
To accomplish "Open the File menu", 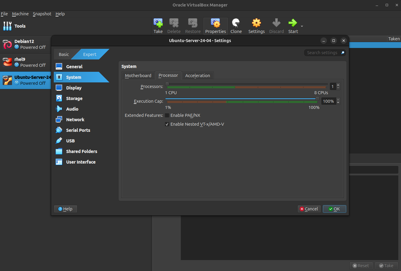I will (x=4, y=14).
